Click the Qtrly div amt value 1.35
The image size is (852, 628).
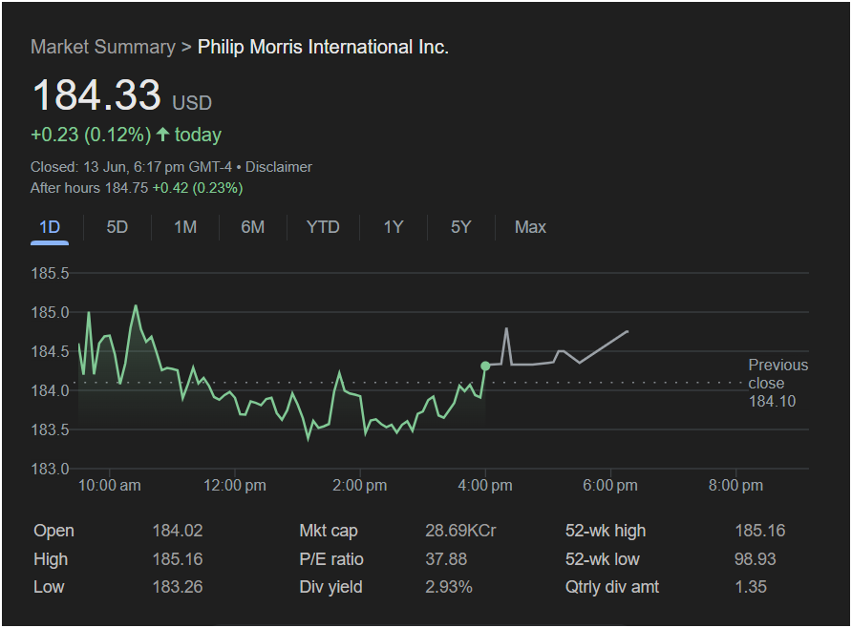[x=751, y=587]
